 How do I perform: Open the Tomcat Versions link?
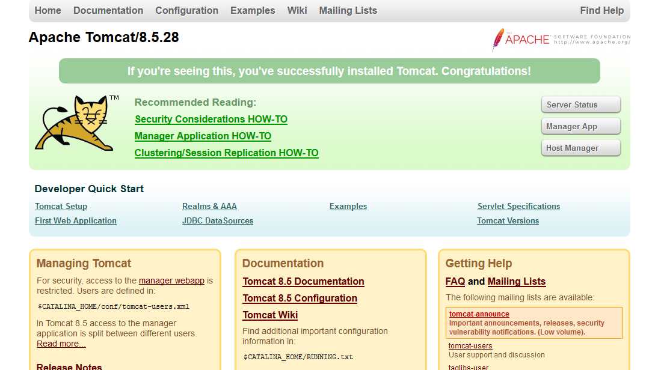508,221
